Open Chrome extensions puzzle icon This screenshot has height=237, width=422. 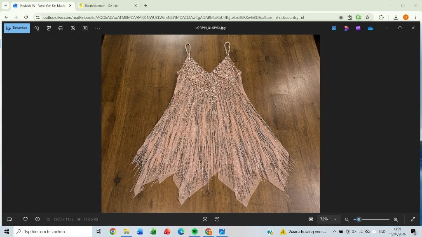[x=381, y=17]
